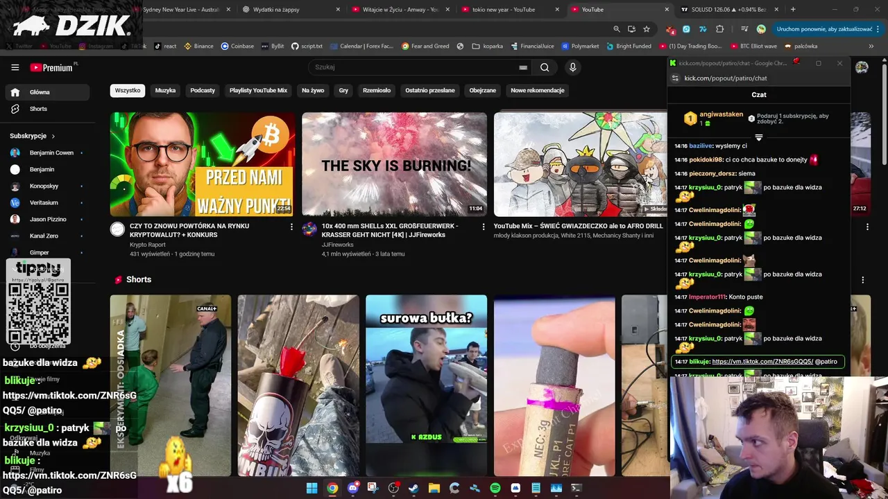Open the Główna sidebar item
This screenshot has height=499, width=888.
tap(47, 92)
